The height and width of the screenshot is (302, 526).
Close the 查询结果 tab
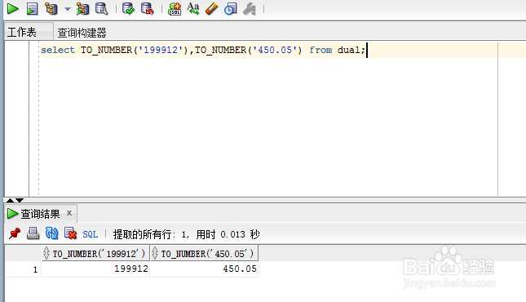point(69,213)
